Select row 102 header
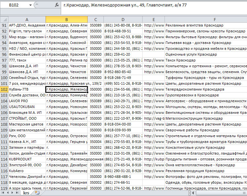 (x=4, y=90)
